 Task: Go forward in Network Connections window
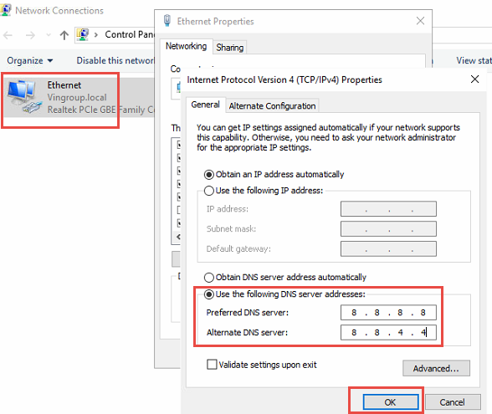(30, 35)
